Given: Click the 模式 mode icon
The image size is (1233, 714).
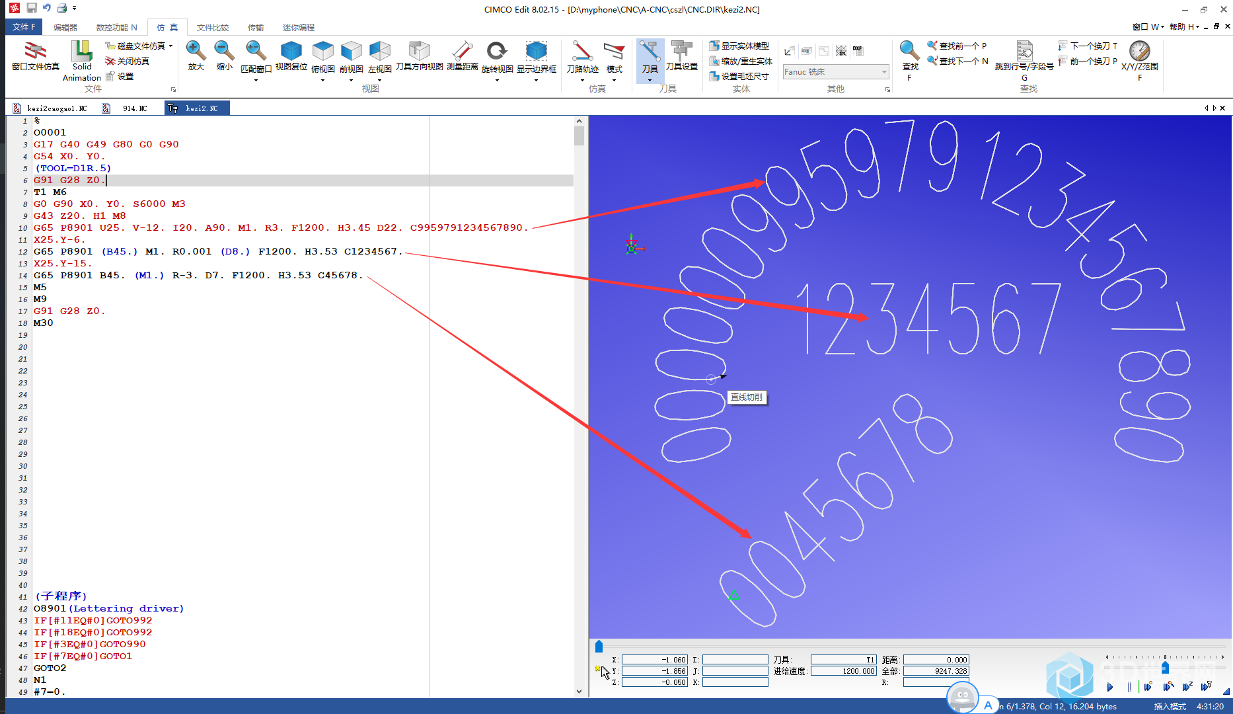Looking at the screenshot, I should tap(614, 56).
